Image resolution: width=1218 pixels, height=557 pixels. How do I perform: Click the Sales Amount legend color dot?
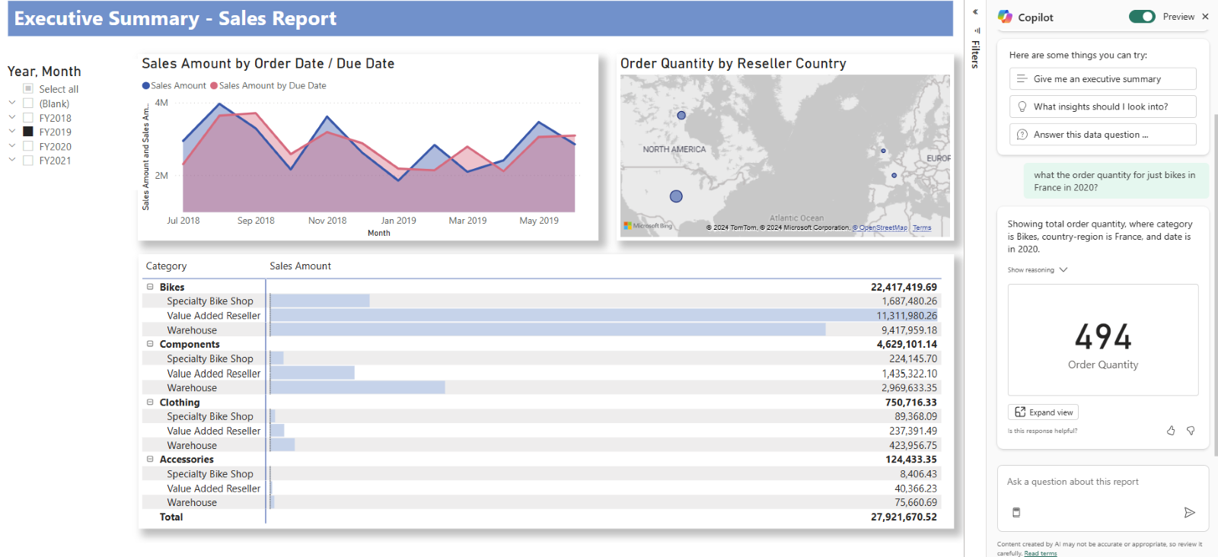[x=146, y=86]
